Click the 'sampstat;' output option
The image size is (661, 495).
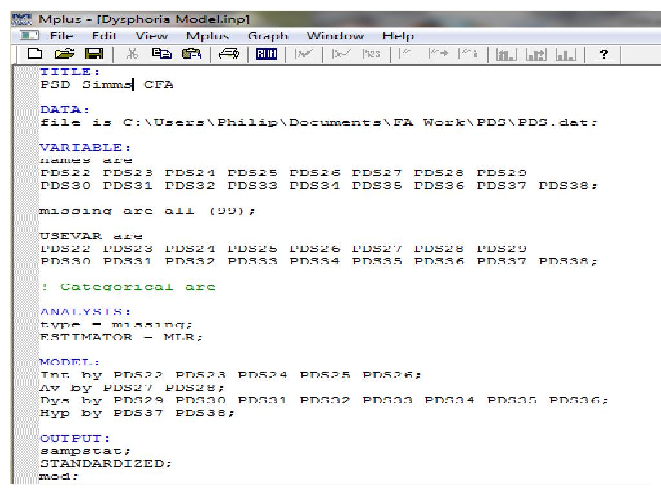point(86,451)
